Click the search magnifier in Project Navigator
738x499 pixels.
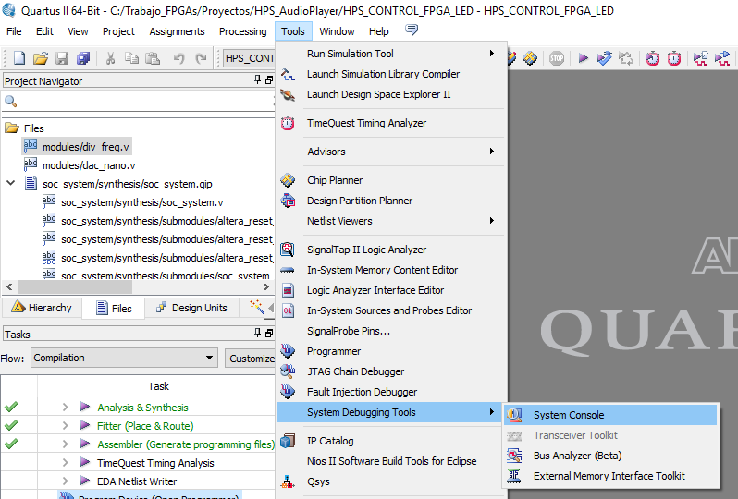[x=11, y=101]
